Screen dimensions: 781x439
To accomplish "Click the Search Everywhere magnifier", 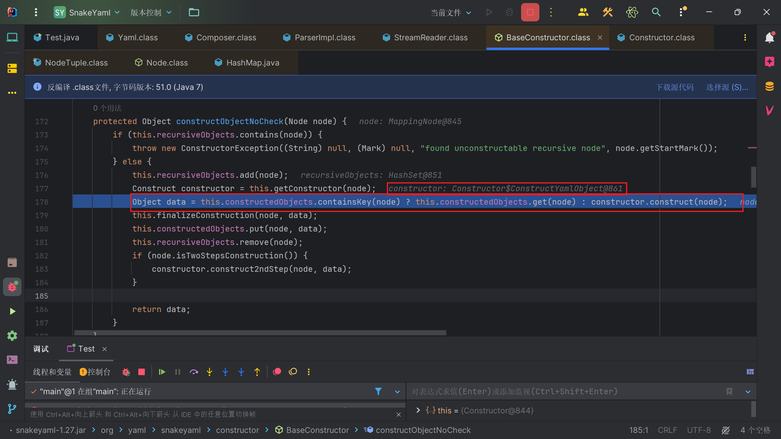I will [x=656, y=12].
